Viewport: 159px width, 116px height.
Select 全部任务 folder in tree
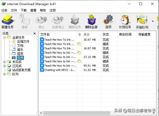pos(18,37)
